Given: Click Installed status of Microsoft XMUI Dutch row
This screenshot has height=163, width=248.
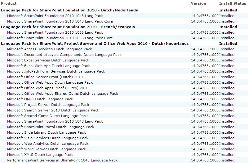Looking at the screenshot, I should (x=227, y=155).
